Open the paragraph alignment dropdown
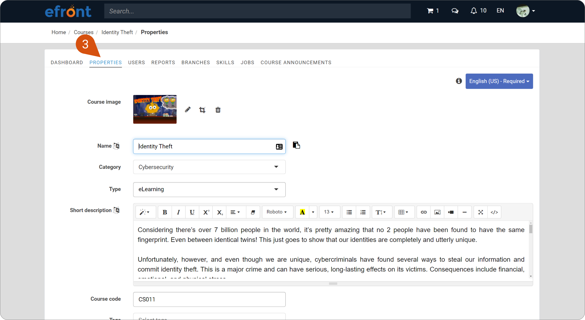Image resolution: width=585 pixels, height=320 pixels. click(236, 212)
